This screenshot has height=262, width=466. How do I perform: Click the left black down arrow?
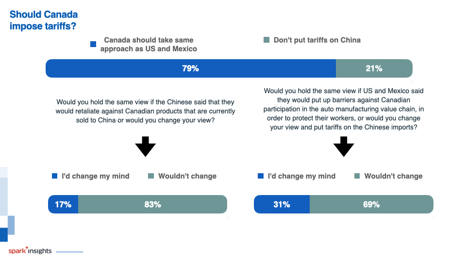point(145,147)
